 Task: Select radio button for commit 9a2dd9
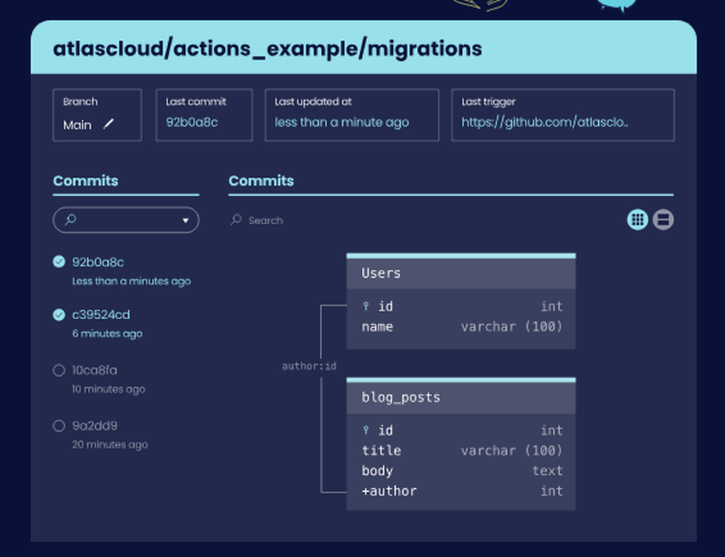pyautogui.click(x=59, y=426)
